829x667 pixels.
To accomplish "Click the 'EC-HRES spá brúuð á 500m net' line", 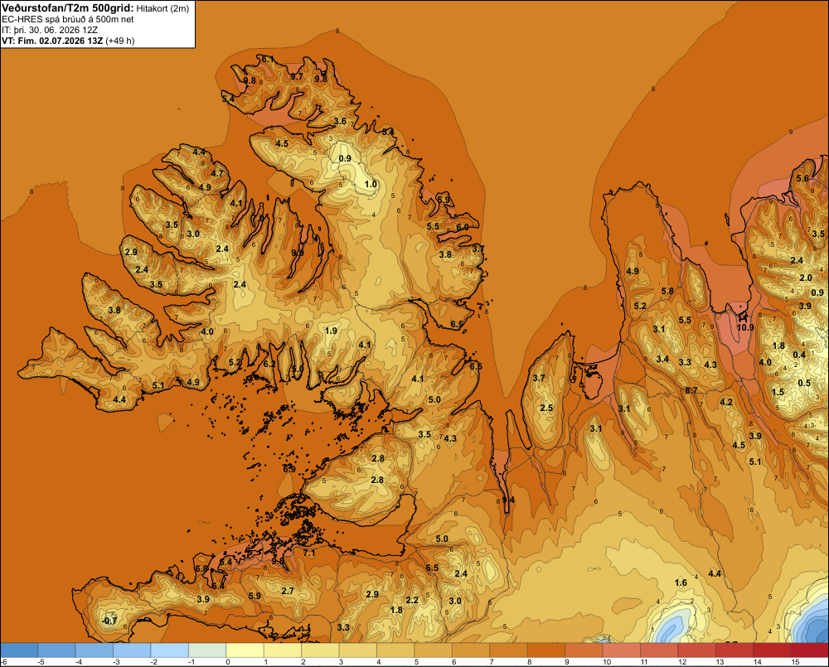I will [68, 19].
